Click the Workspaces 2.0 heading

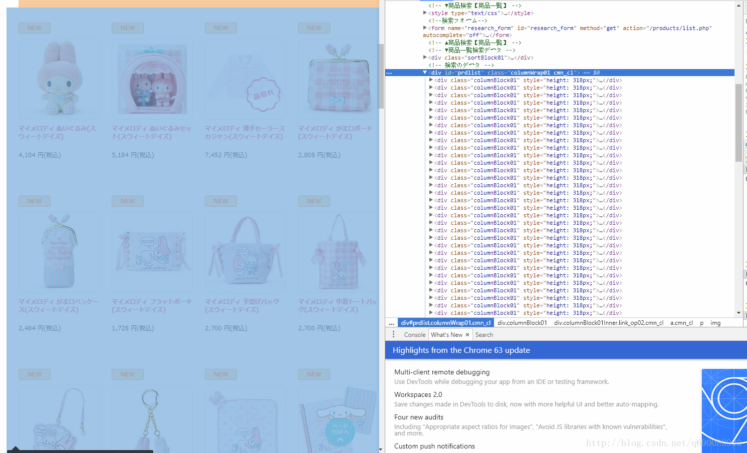coord(418,394)
